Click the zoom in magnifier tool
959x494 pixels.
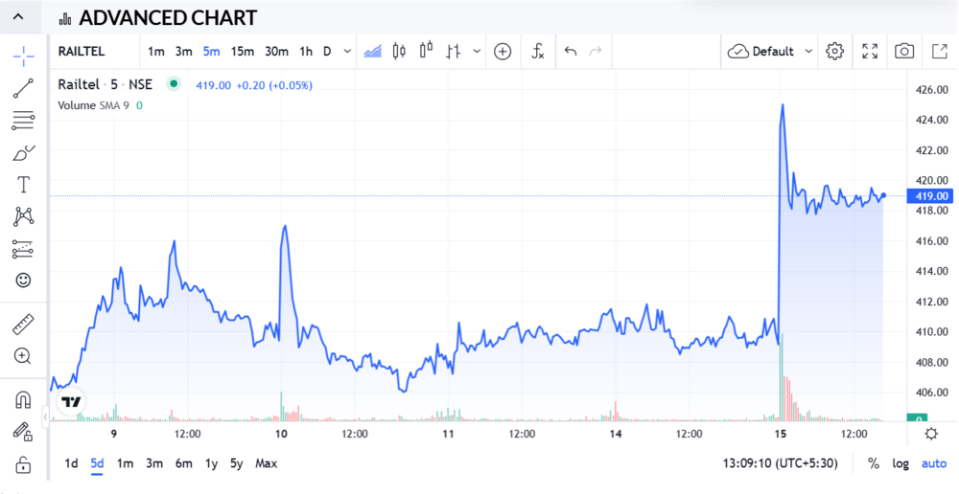(23, 356)
